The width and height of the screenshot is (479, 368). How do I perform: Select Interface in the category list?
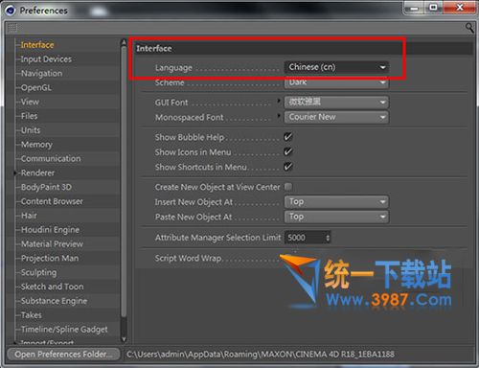tap(37, 45)
